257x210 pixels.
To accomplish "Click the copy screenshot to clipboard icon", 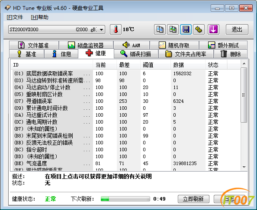I will coord(173,29).
